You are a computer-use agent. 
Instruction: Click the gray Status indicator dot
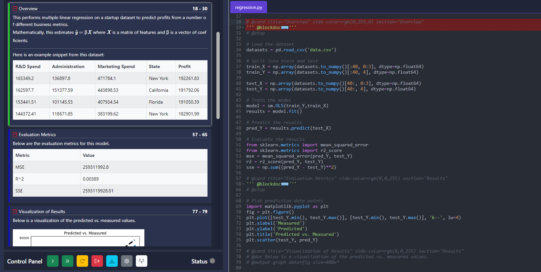(212, 261)
